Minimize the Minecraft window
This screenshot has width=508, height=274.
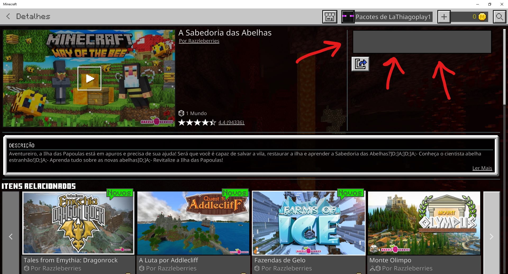[478, 4]
